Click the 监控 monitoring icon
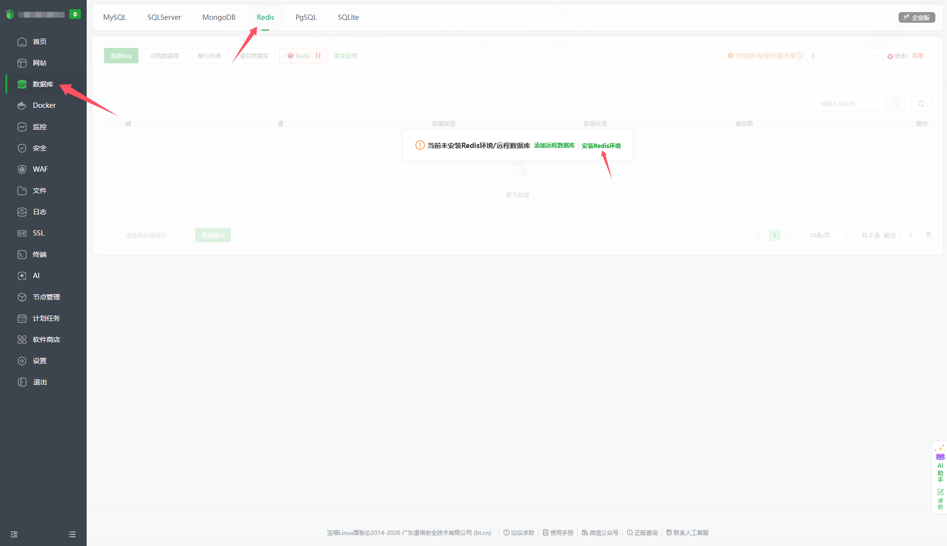 22,127
